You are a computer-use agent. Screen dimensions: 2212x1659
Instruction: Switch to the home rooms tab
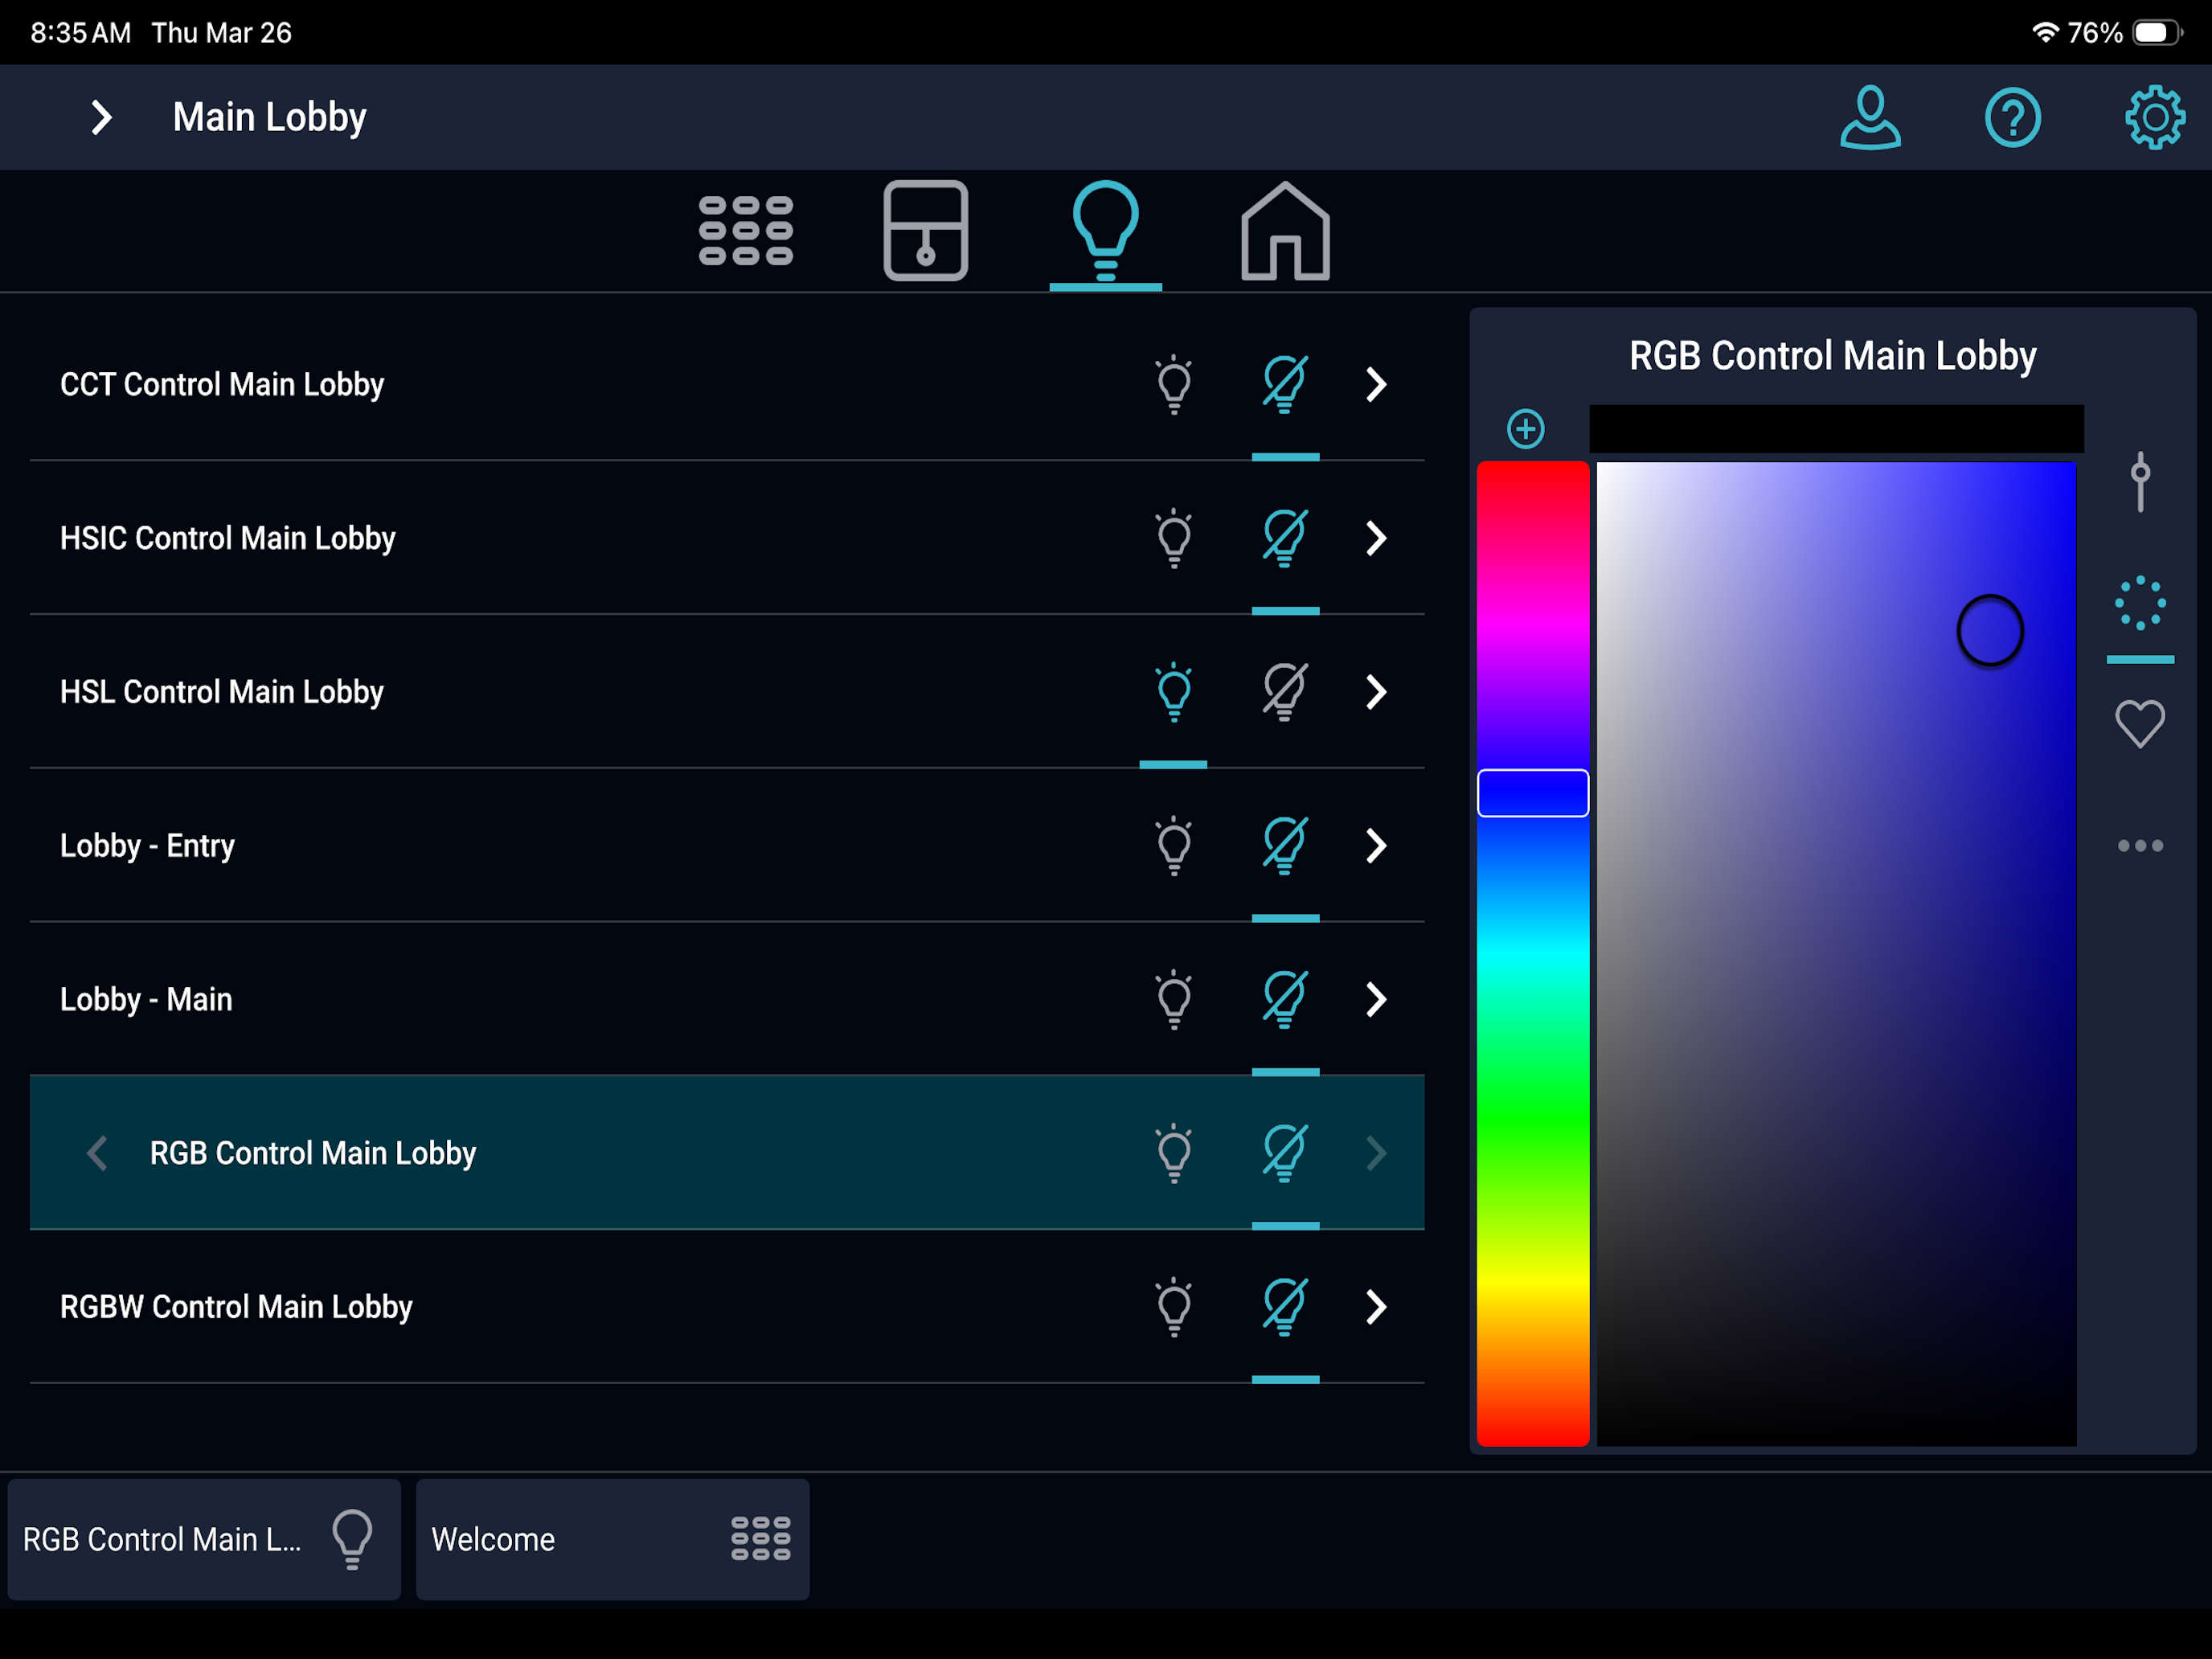(1285, 231)
